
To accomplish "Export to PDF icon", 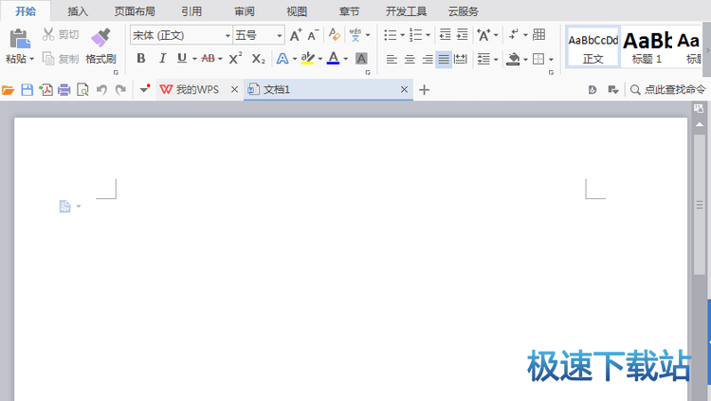I will (46, 90).
